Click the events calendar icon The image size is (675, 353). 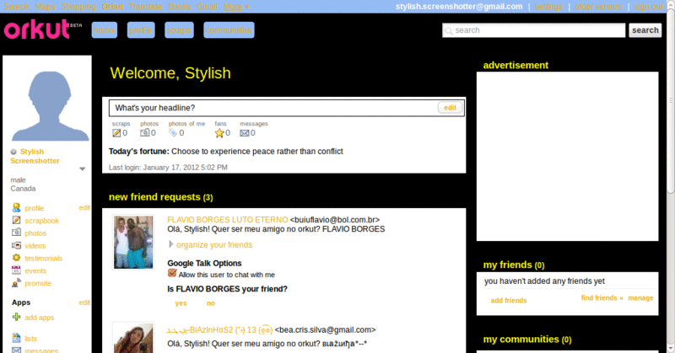tap(16, 270)
